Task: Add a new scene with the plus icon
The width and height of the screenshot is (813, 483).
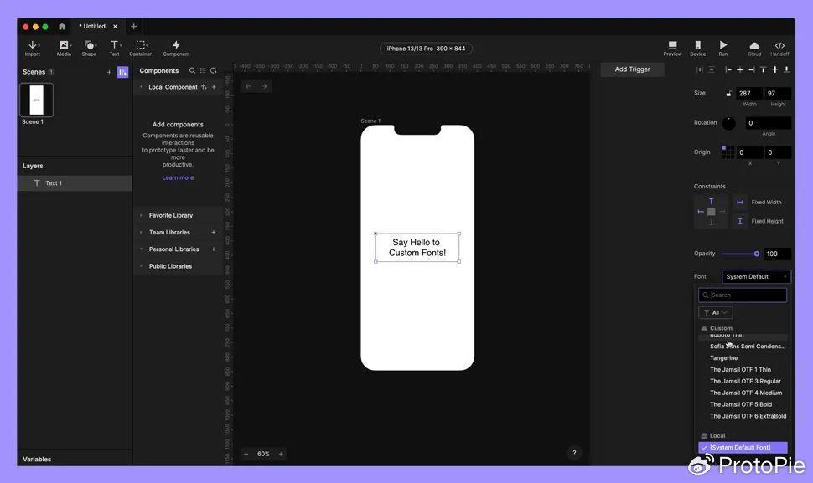Action: (109, 72)
